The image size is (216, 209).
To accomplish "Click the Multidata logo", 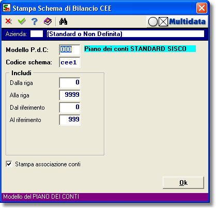I will (x=187, y=22).
